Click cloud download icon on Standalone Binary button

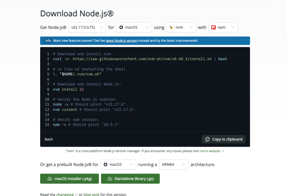coord(110,179)
